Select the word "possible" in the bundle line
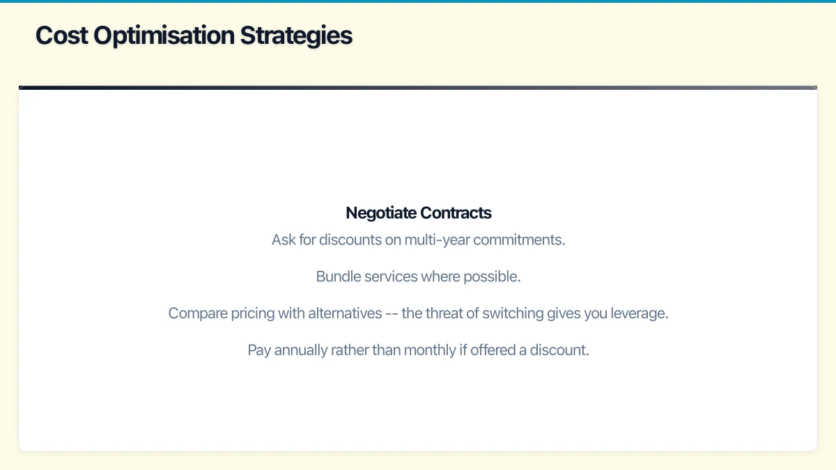836x470 pixels. pyautogui.click(x=495, y=276)
